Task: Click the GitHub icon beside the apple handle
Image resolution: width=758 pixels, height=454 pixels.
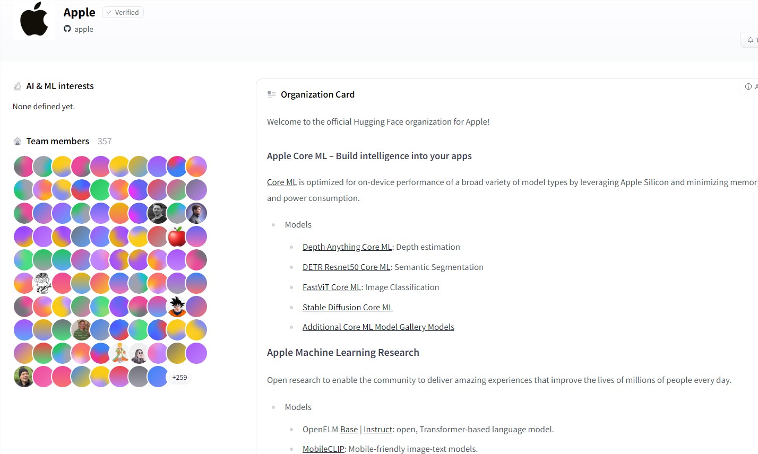Action: coord(67,29)
